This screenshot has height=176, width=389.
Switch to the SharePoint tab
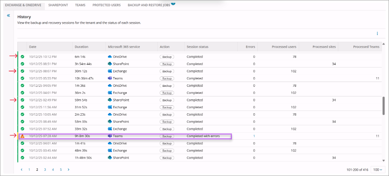coord(58,5)
